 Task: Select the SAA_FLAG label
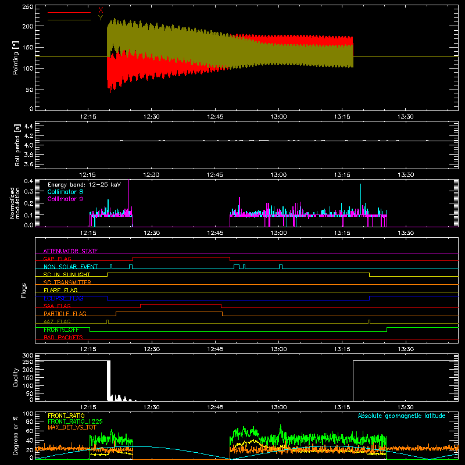57,306
